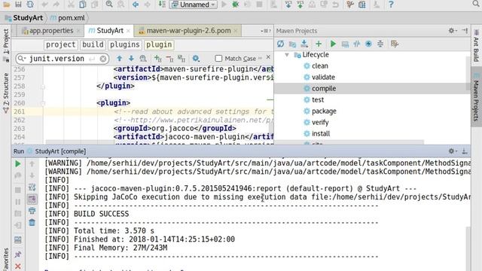Click the Back navigation arrow
This screenshot has height=271, width=482.
click(136, 5)
